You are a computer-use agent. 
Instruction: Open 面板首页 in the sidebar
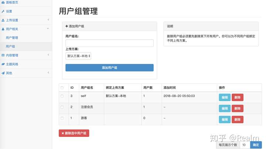tap(12, 2)
